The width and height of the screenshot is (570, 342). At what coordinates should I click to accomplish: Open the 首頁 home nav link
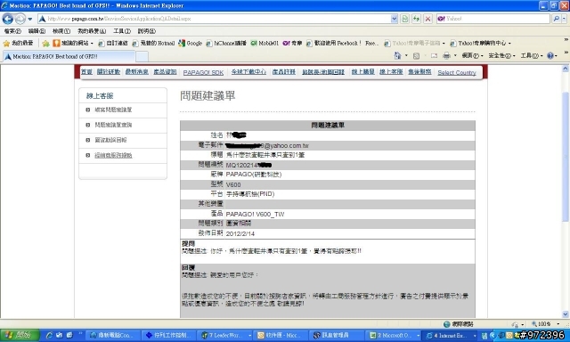click(x=86, y=72)
